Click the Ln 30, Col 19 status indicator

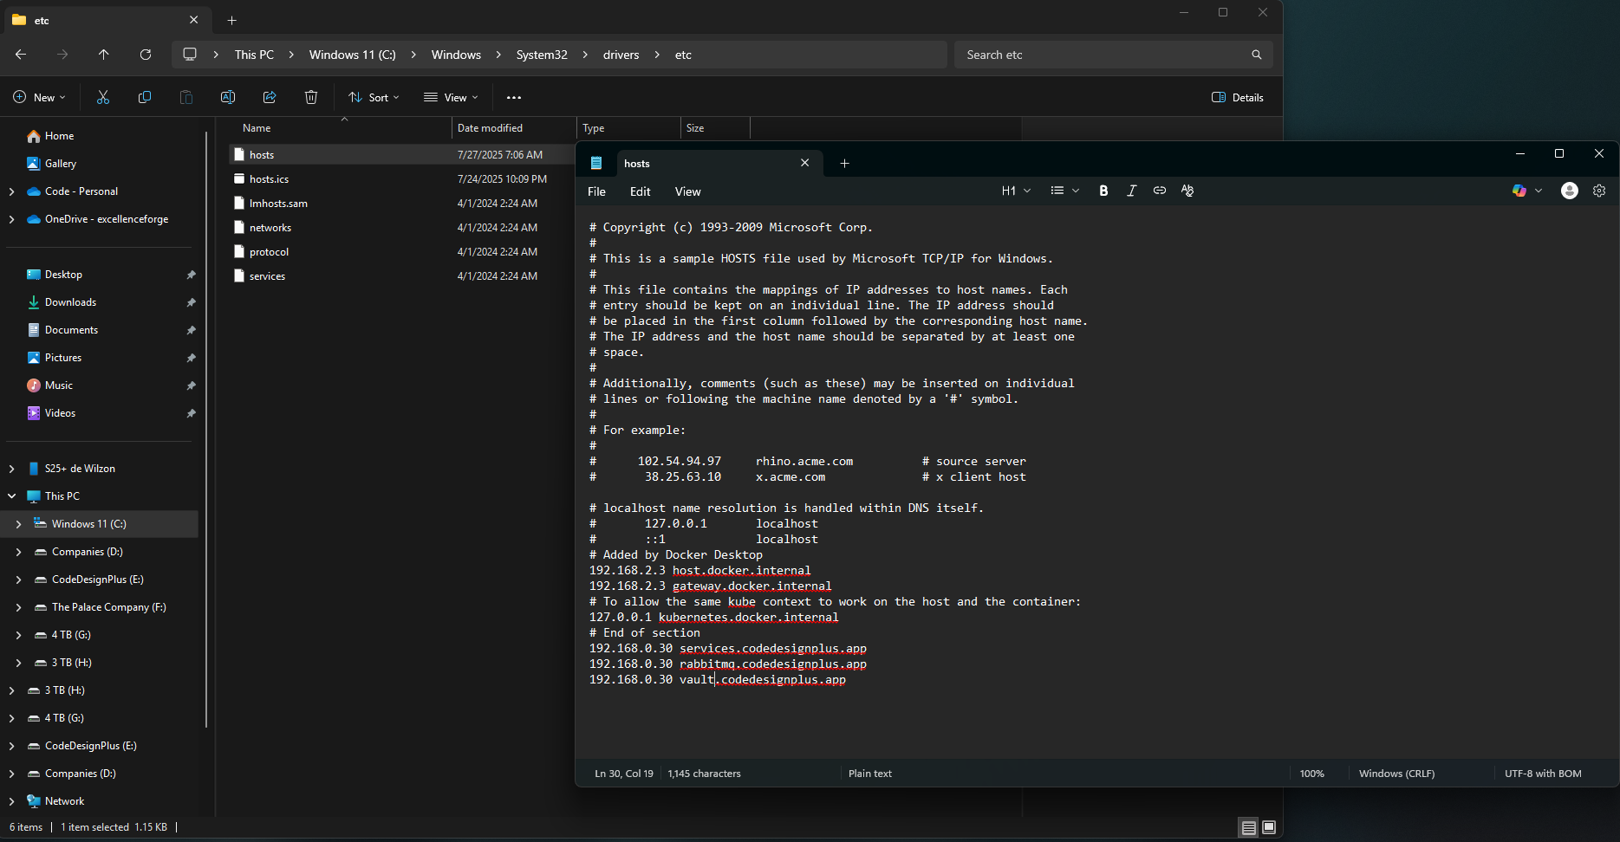click(624, 774)
